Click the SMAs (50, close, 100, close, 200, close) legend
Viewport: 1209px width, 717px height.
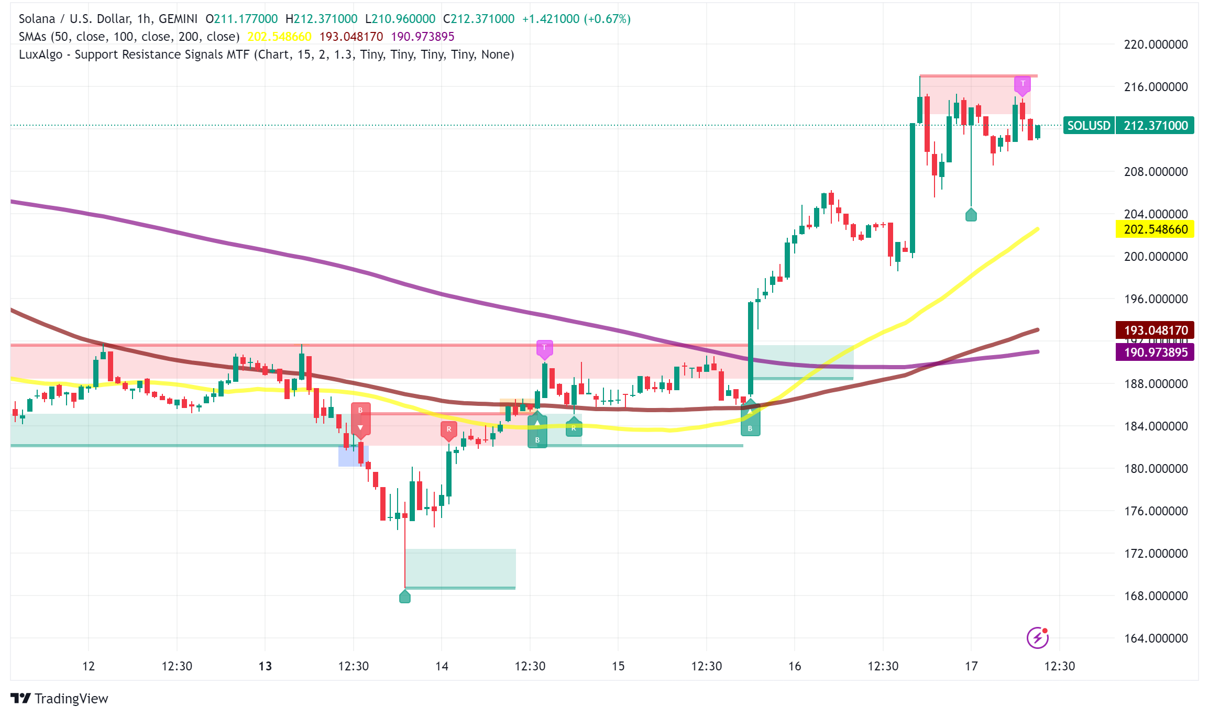(129, 37)
